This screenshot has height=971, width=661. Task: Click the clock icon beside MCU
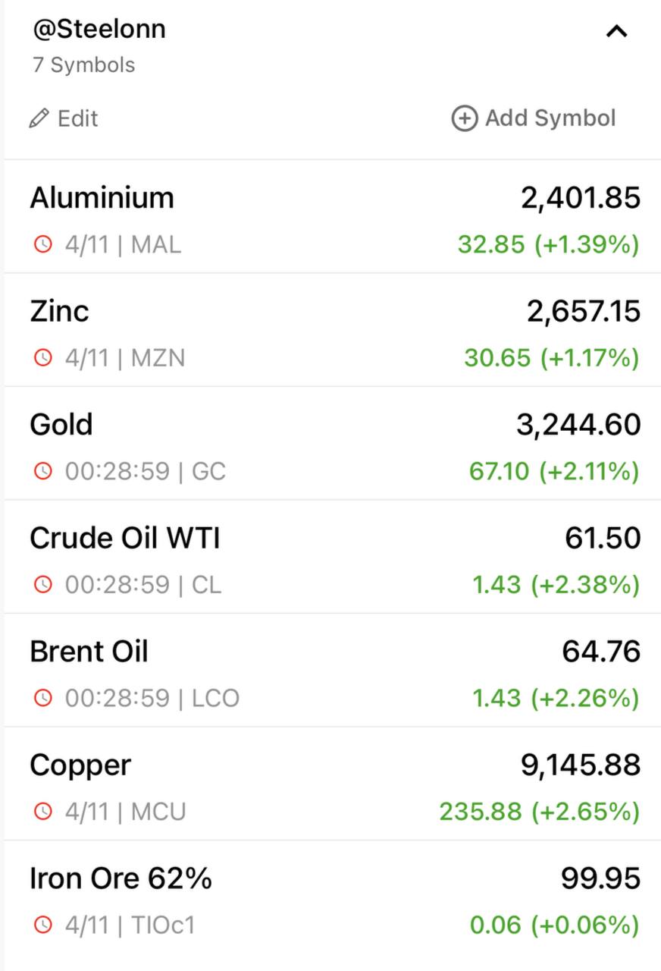point(43,811)
